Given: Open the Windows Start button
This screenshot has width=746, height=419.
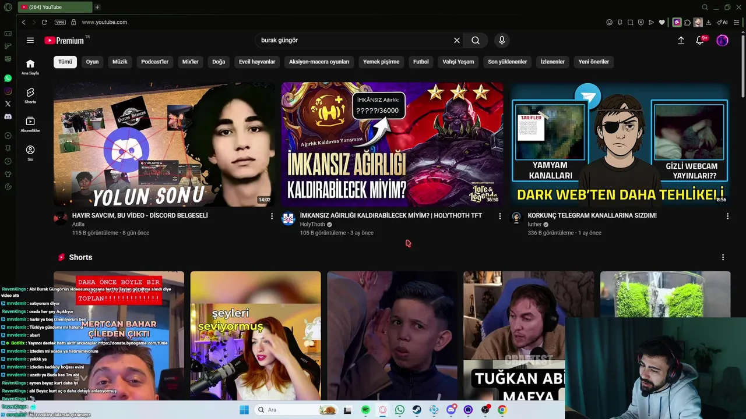Looking at the screenshot, I should tap(244, 410).
